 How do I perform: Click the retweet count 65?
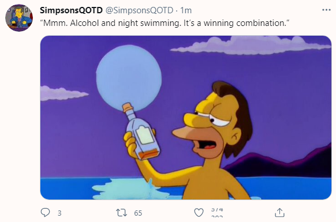pos(138,213)
